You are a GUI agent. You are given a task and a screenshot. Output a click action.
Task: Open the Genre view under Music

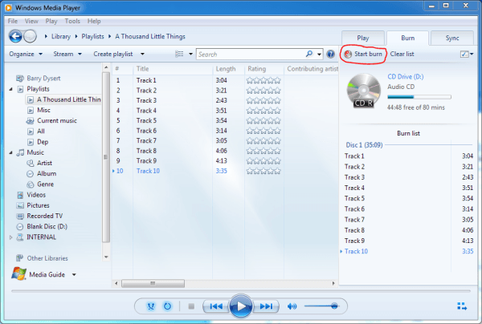(x=45, y=184)
